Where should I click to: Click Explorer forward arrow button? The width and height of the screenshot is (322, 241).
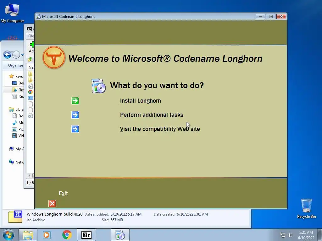[x=16, y=55]
